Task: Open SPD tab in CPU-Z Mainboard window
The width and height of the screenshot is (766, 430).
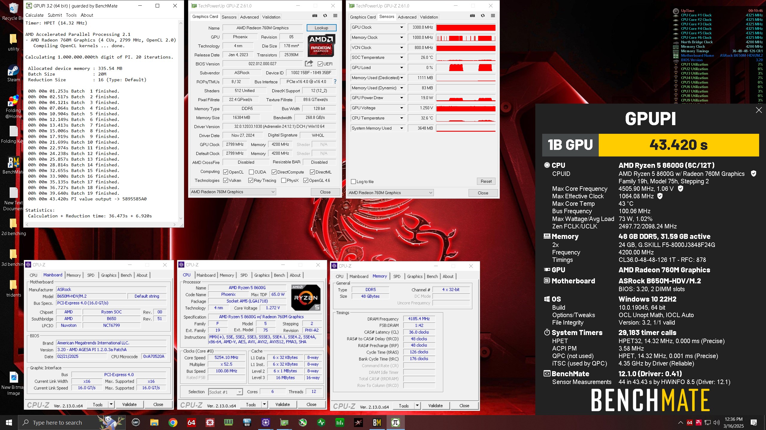Action: 91,275
